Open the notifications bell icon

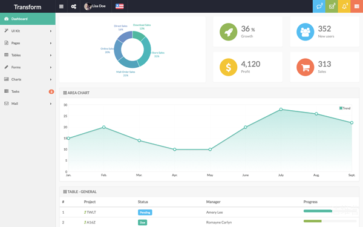344,6
